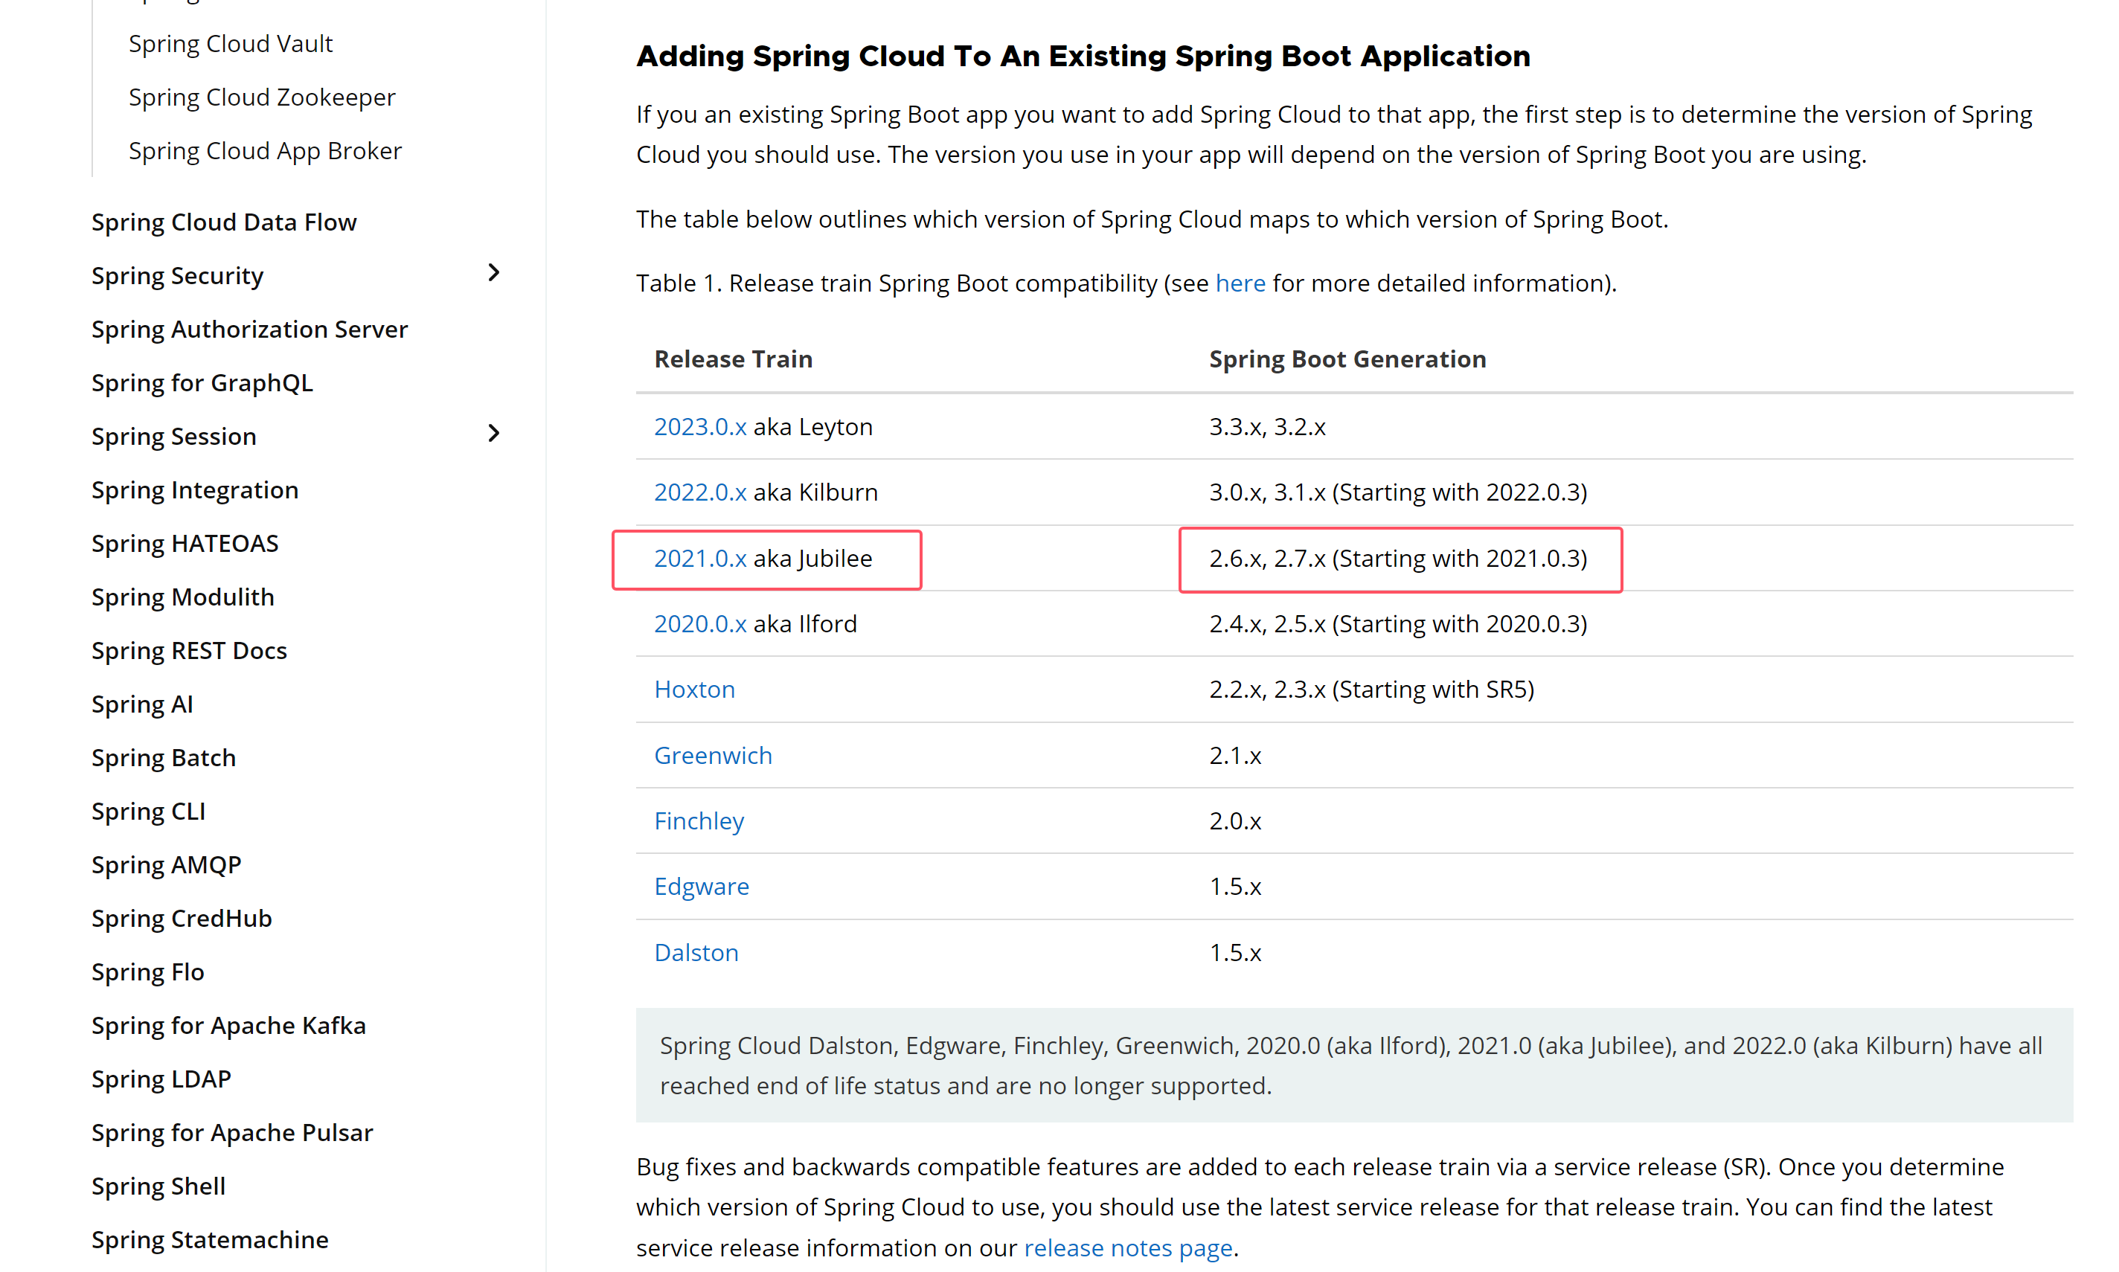Navigate to Spring HATEOAS

pos(185,544)
